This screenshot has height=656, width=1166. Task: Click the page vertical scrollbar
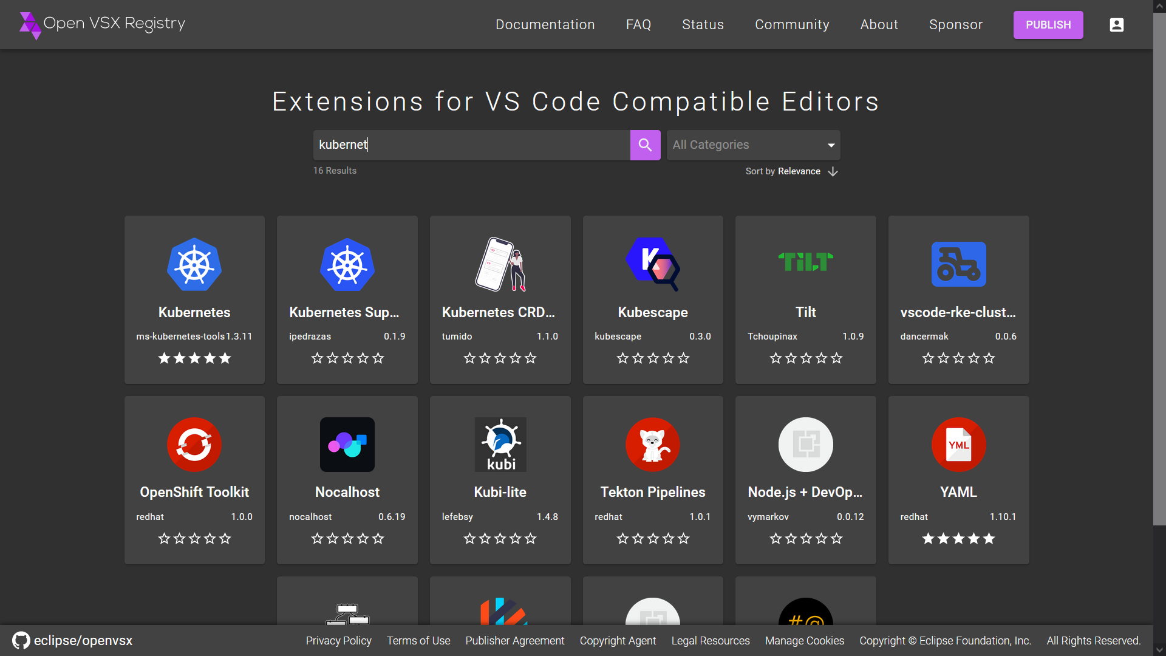click(x=1159, y=267)
